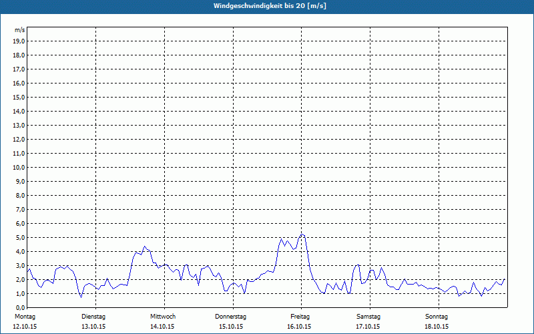
Task: Select the 13,0 axis value
Action: [x=19, y=126]
